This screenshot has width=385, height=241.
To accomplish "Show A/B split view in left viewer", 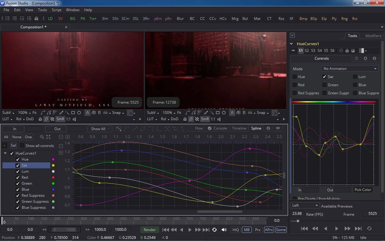I will tap(94, 113).
